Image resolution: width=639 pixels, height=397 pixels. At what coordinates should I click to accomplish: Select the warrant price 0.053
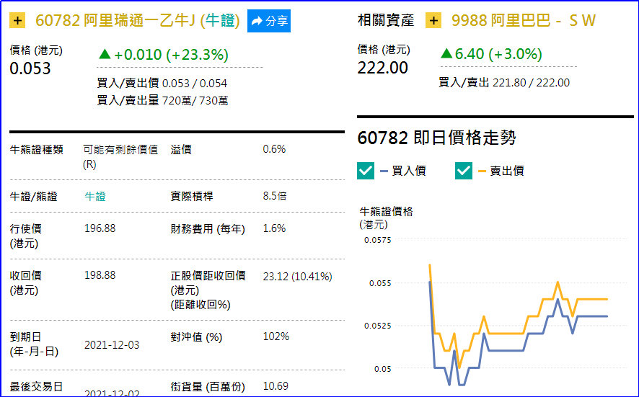point(30,68)
